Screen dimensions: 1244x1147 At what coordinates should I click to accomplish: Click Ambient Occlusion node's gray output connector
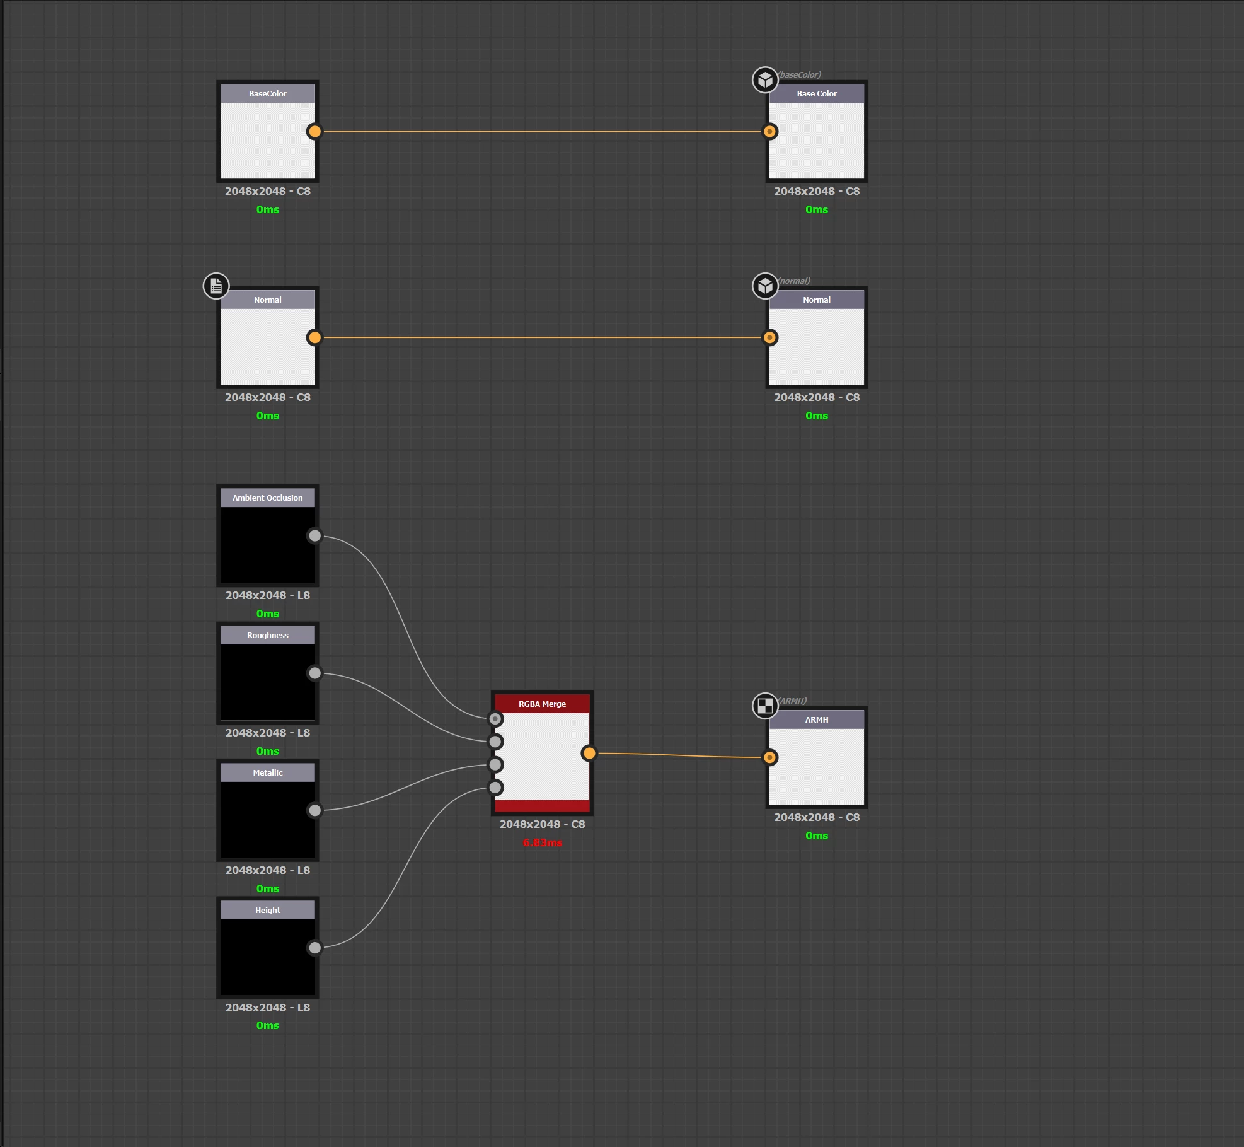[314, 535]
